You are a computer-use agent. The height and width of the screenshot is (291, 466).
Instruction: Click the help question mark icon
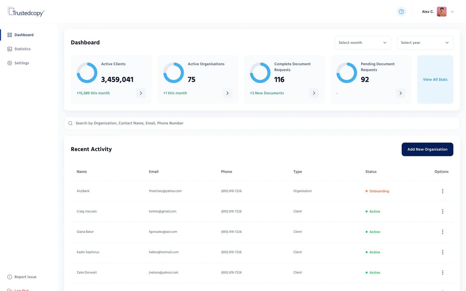(401, 12)
